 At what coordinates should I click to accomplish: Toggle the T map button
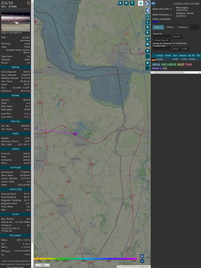click(132, 3)
